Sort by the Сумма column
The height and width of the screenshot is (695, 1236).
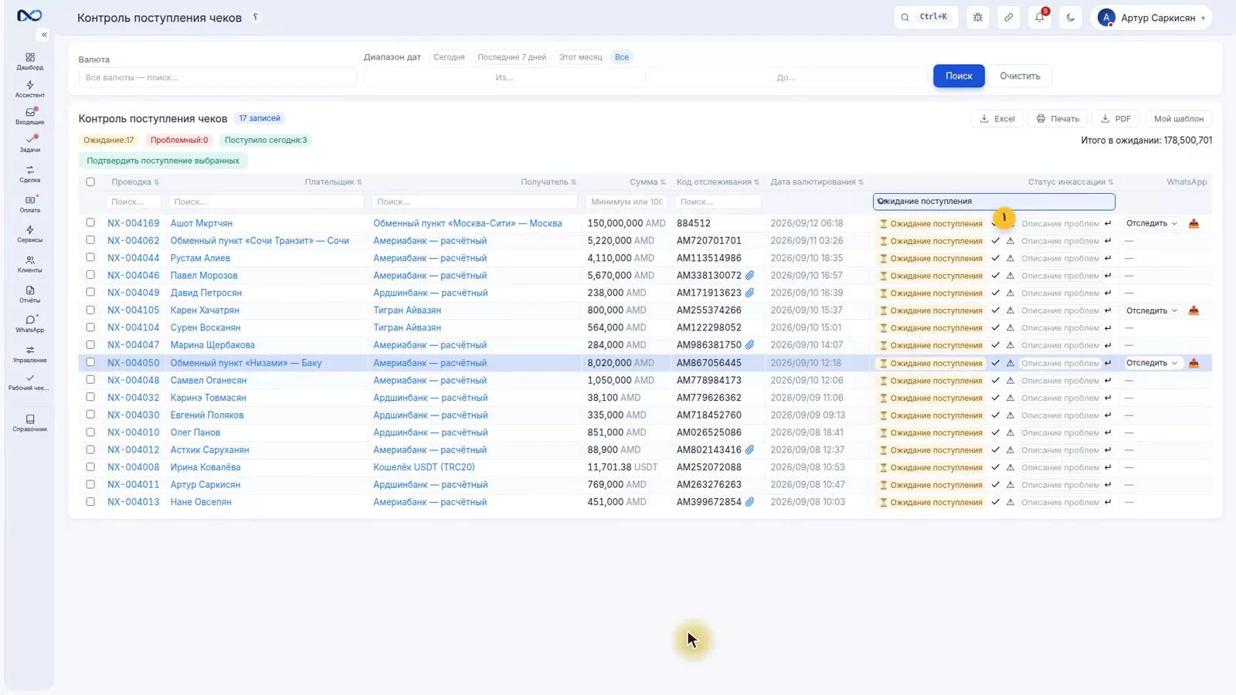coord(647,182)
